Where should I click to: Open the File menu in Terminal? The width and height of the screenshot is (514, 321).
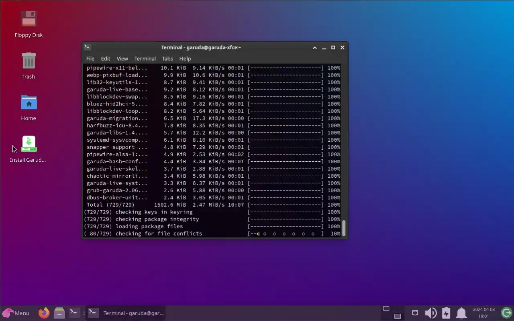90,59
